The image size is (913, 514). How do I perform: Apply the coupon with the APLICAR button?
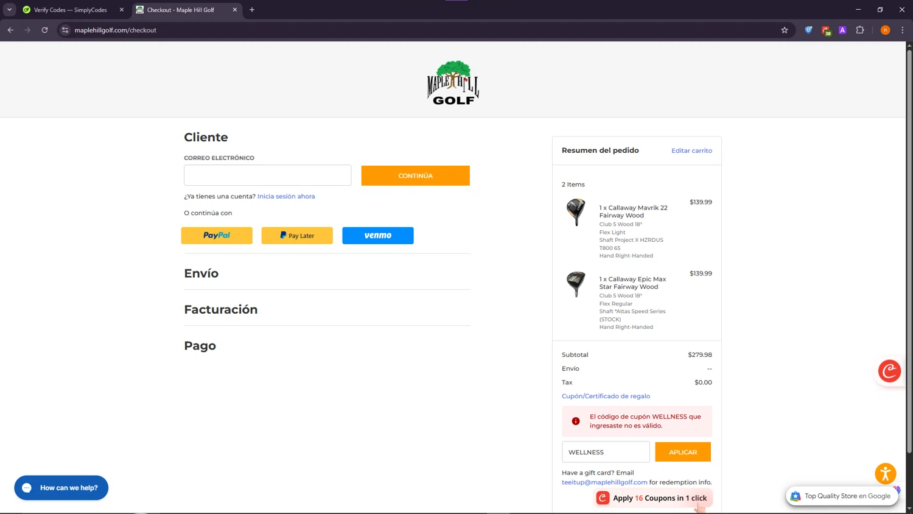click(x=683, y=452)
